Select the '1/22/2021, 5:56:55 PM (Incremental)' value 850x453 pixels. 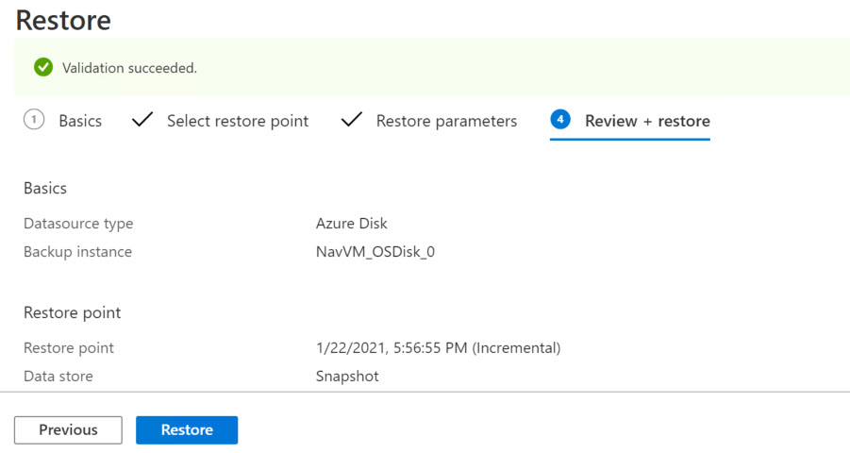(x=438, y=347)
